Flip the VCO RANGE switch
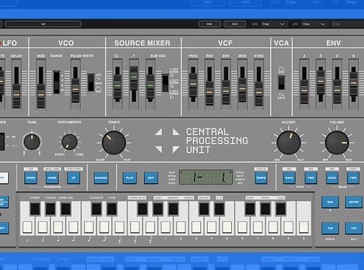Screen dimensions: 364x270 pyautogui.click(x=56, y=82)
